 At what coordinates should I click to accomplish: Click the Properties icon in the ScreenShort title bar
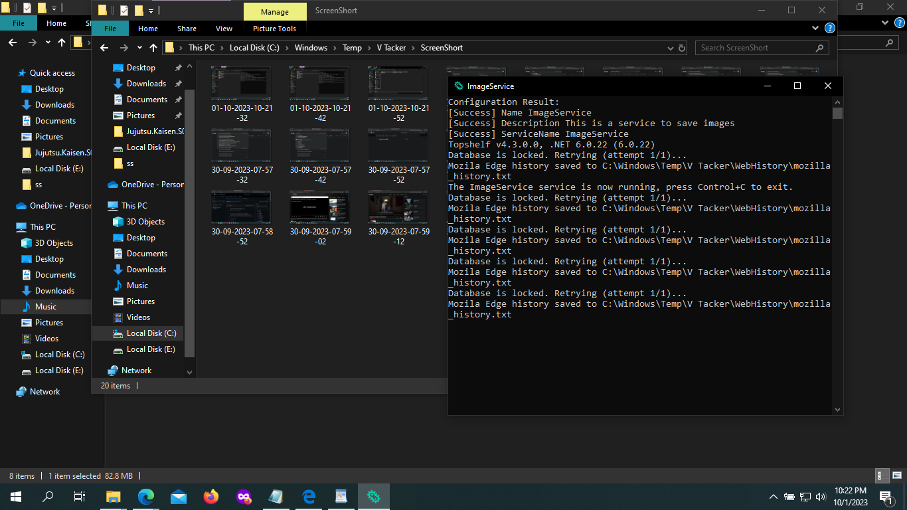(124, 11)
